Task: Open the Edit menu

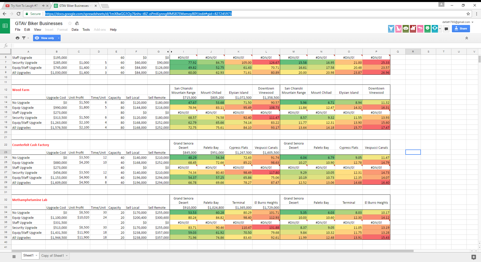Action: pyautogui.click(x=27, y=29)
